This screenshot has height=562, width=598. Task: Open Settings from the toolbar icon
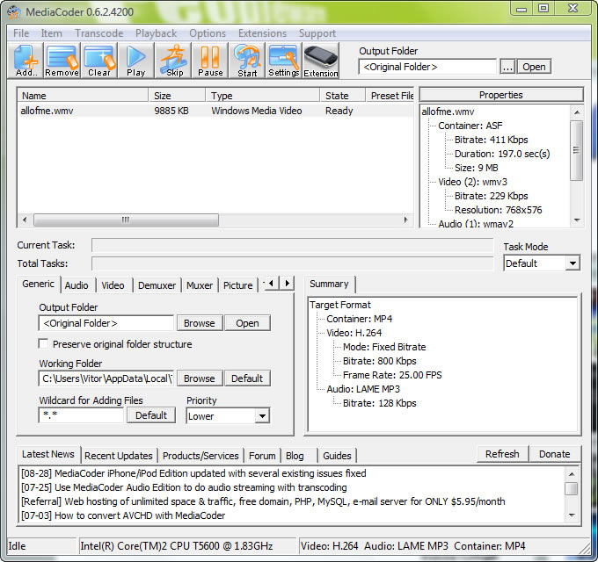click(284, 61)
